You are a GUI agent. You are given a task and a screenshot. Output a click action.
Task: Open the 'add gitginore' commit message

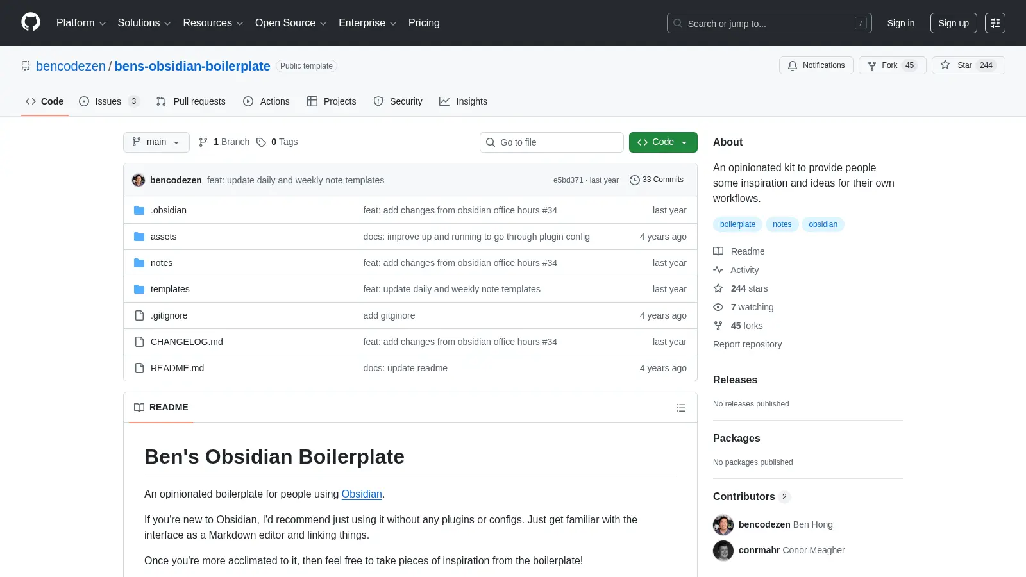point(389,315)
